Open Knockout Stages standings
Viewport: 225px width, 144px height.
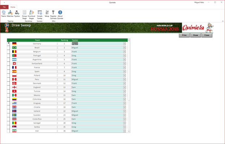click(x=31, y=15)
